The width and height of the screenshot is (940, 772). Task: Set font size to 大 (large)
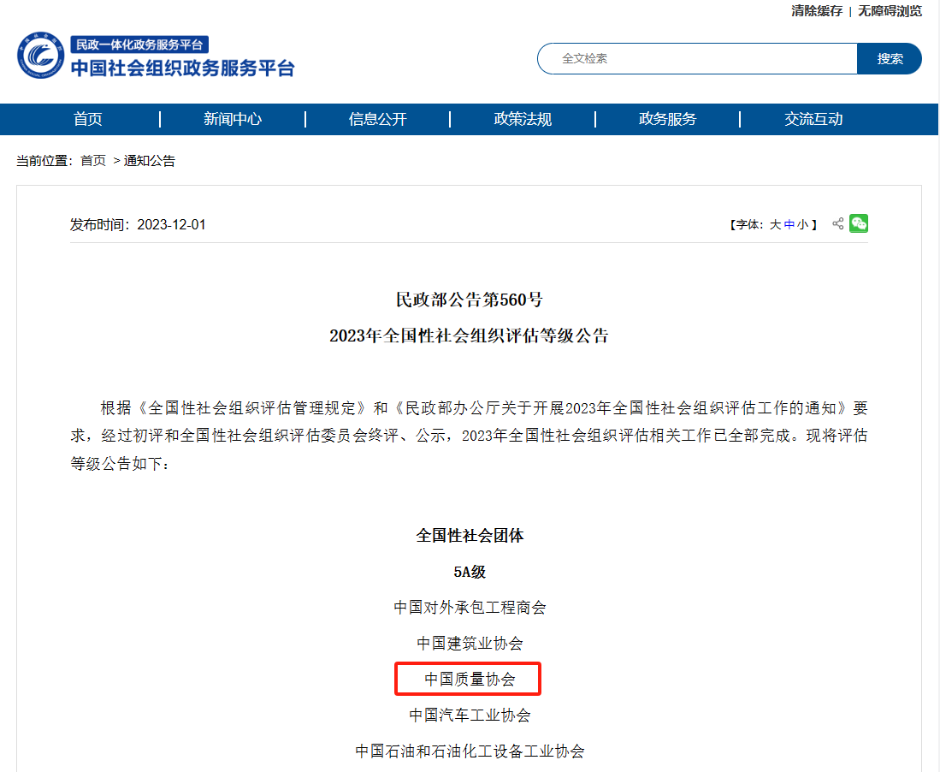tap(775, 225)
